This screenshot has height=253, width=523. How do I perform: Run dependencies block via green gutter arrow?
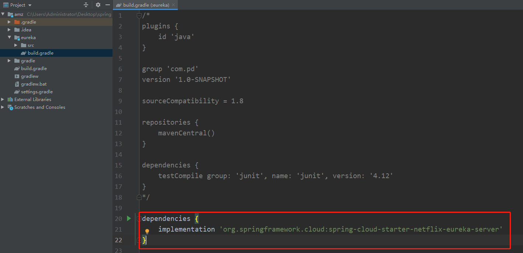[x=129, y=218]
